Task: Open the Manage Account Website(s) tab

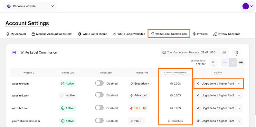Action: pos(52,34)
